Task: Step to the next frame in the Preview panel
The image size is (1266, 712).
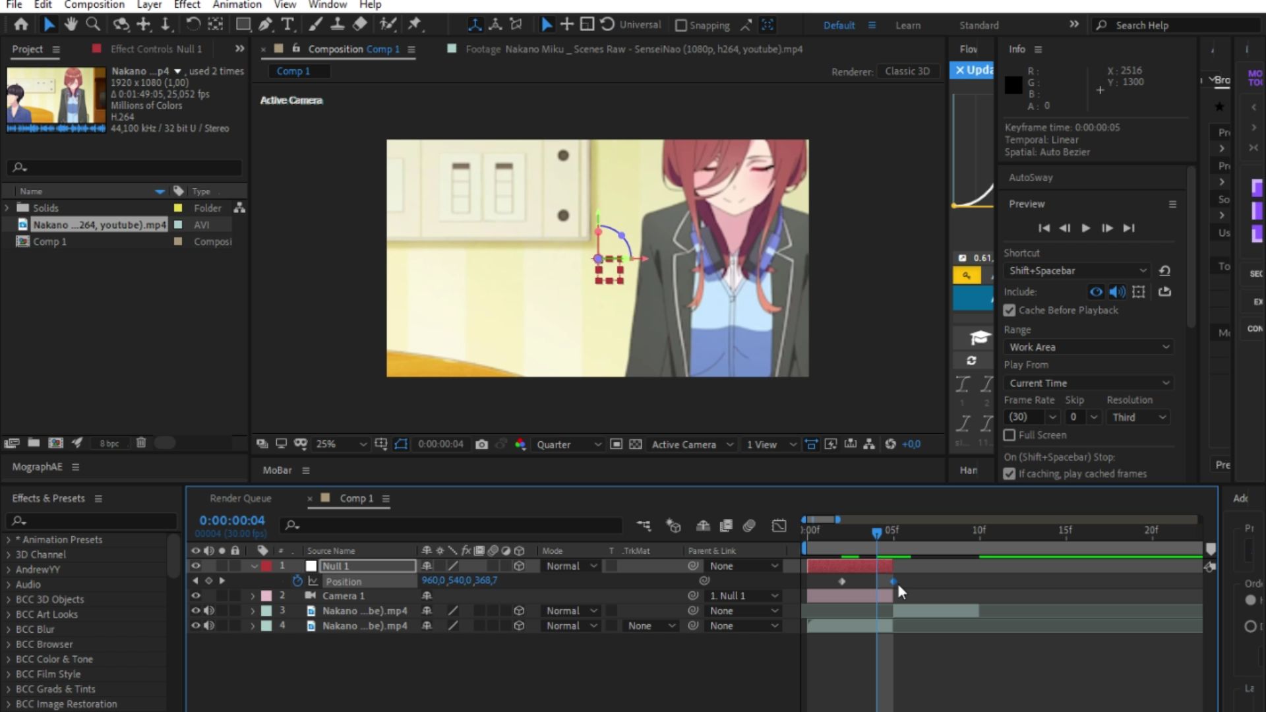Action: [1107, 228]
